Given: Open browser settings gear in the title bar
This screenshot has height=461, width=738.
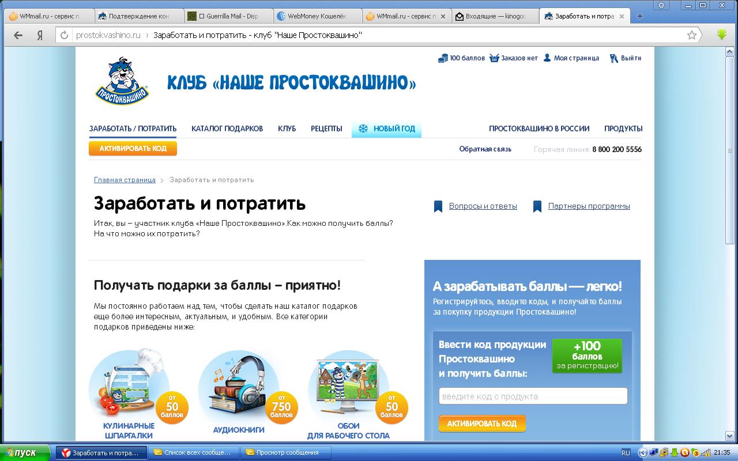Looking at the screenshot, I should click(661, 5).
